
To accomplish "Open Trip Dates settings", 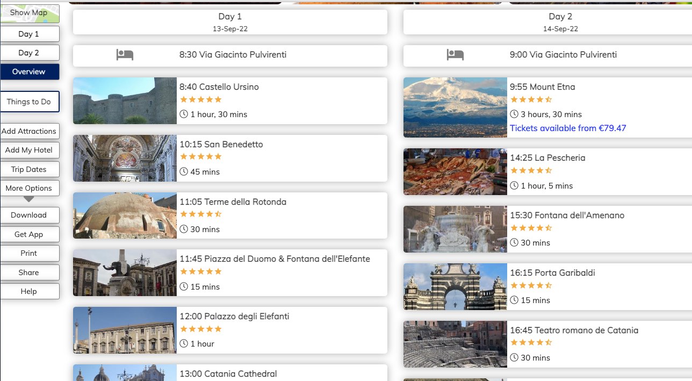I will point(29,169).
